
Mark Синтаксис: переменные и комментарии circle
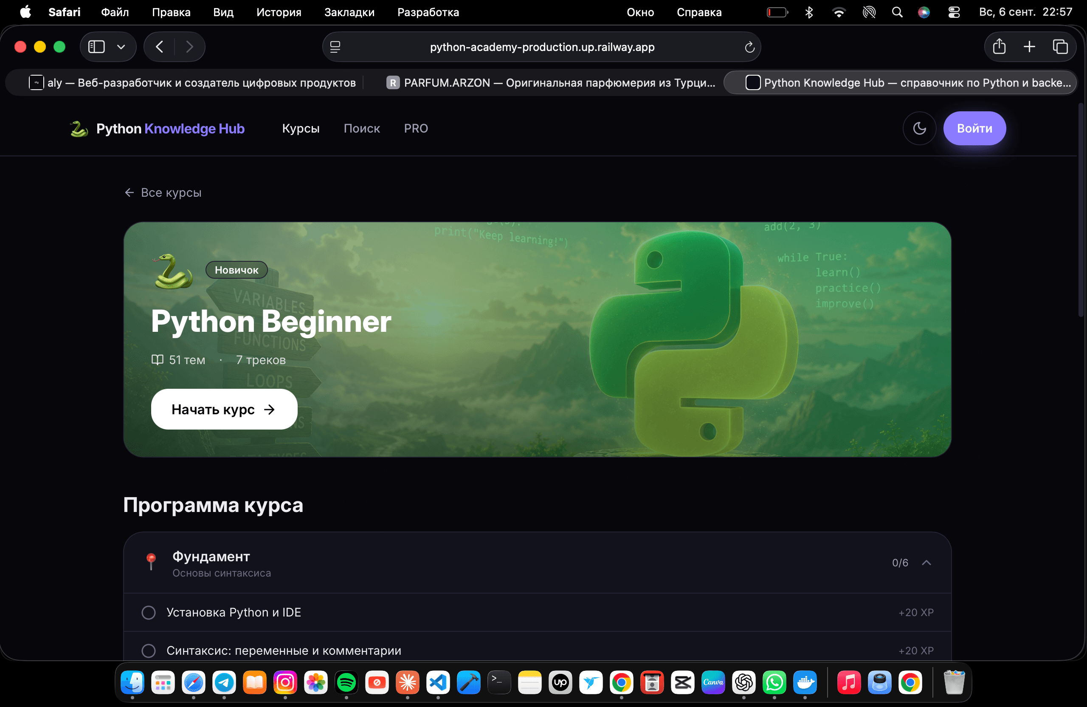(149, 650)
